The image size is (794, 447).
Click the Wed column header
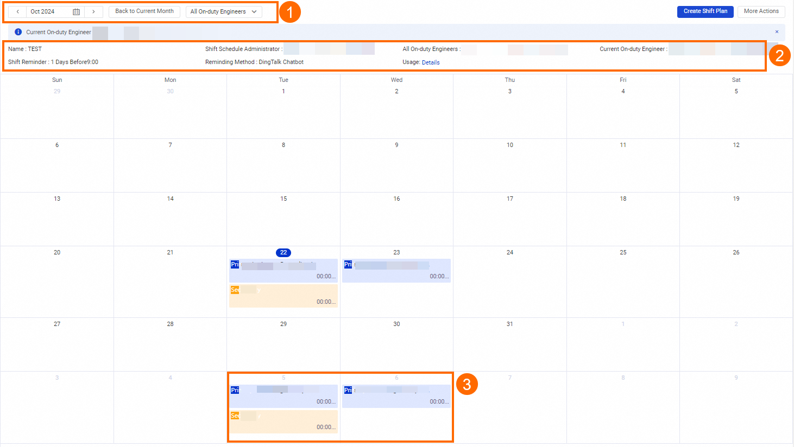396,80
